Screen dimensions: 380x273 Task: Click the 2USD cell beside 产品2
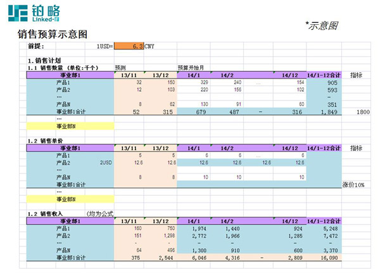pos(105,162)
